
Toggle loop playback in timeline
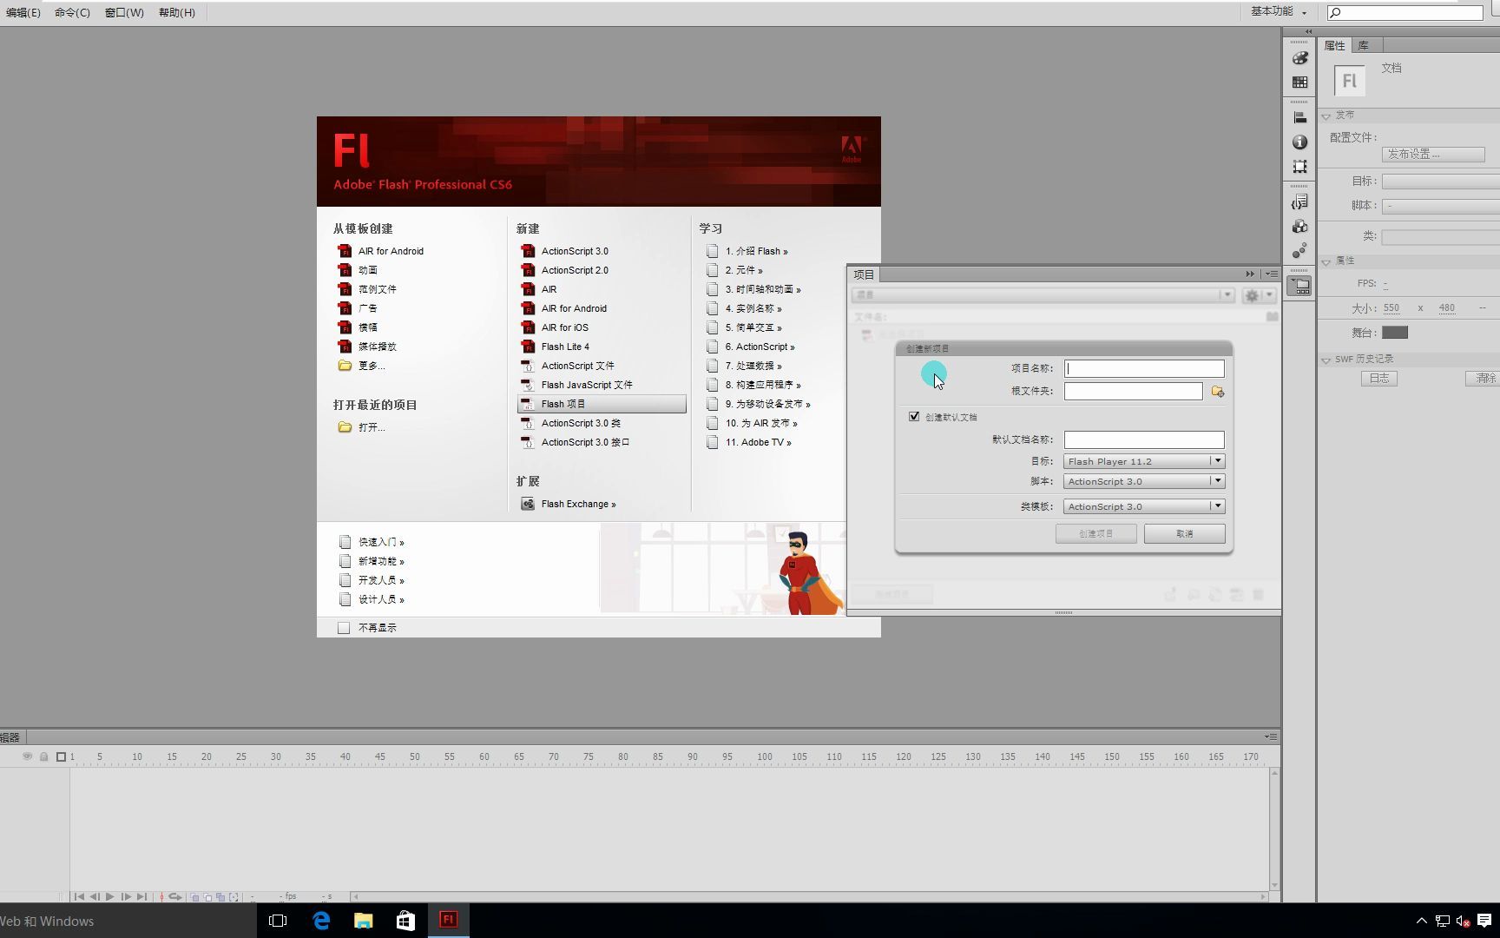click(x=175, y=896)
